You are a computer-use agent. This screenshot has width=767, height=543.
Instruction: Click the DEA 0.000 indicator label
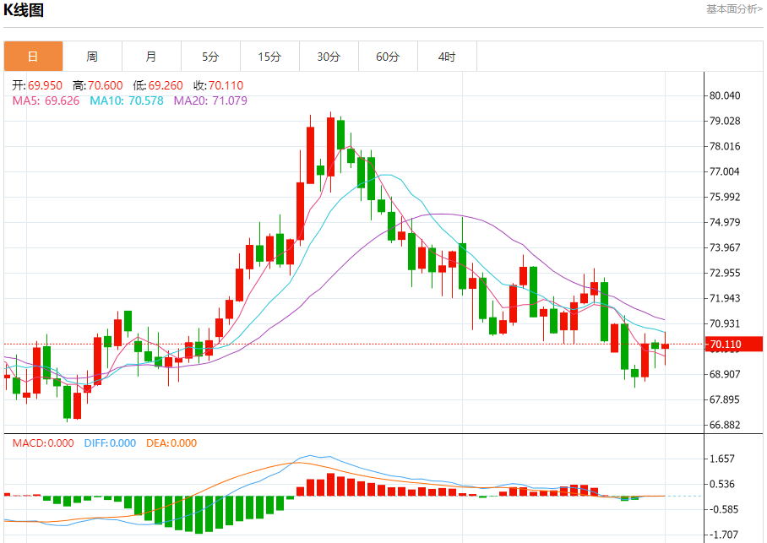pyautogui.click(x=172, y=443)
